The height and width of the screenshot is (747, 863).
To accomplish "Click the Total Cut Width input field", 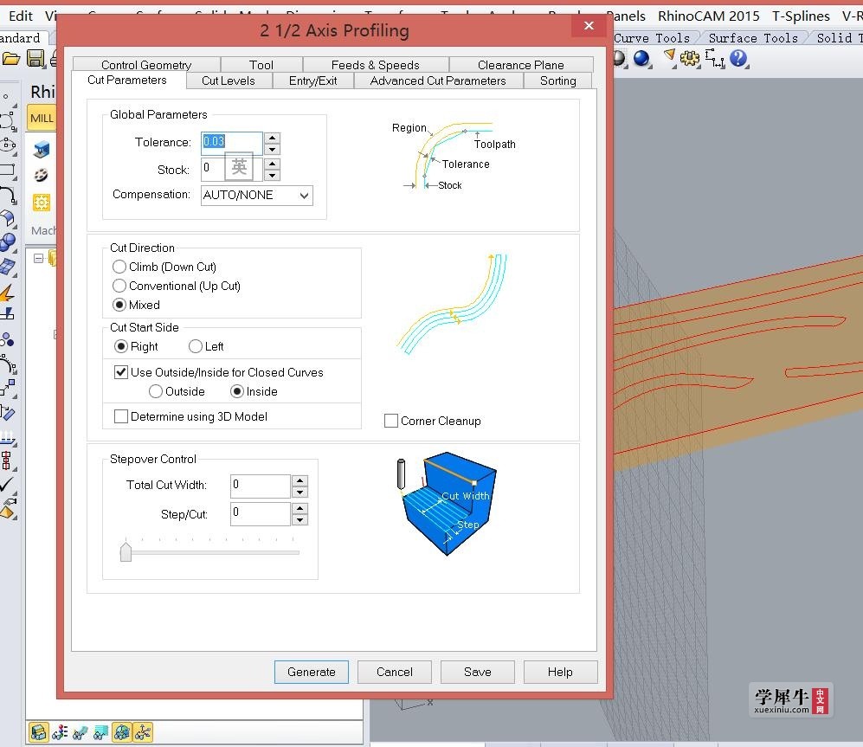I will 261,486.
